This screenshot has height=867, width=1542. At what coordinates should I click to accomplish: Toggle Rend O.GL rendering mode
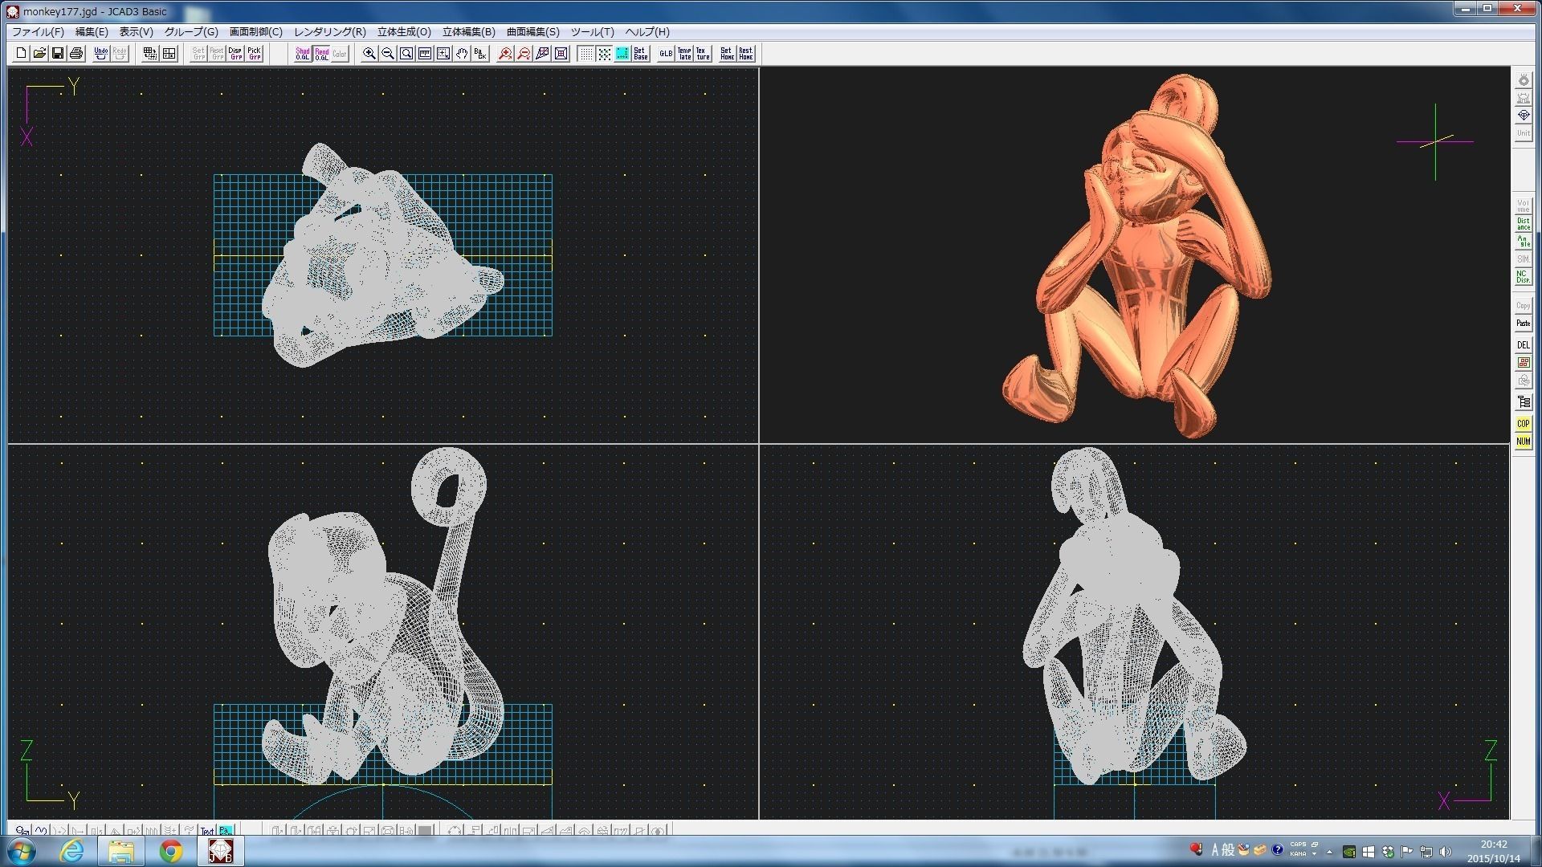tap(321, 54)
